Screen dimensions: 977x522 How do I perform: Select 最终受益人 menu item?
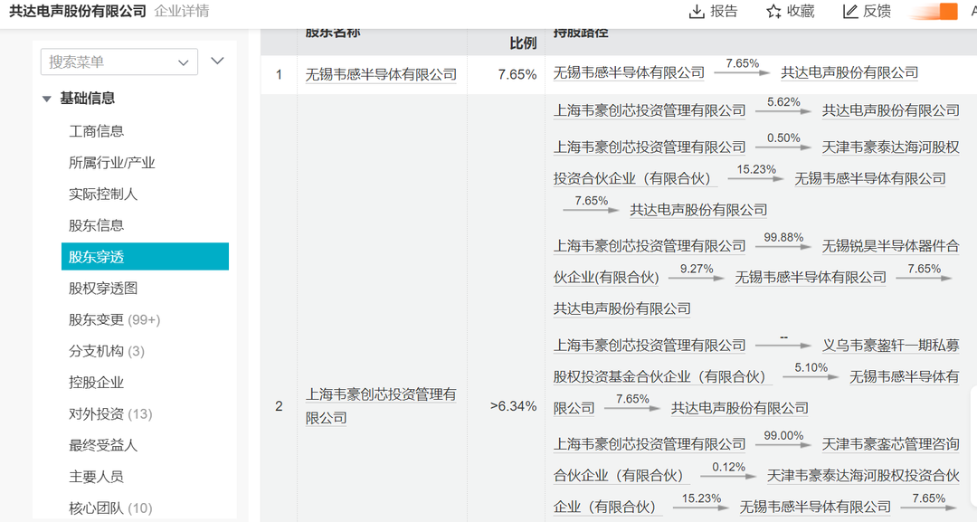tap(103, 445)
